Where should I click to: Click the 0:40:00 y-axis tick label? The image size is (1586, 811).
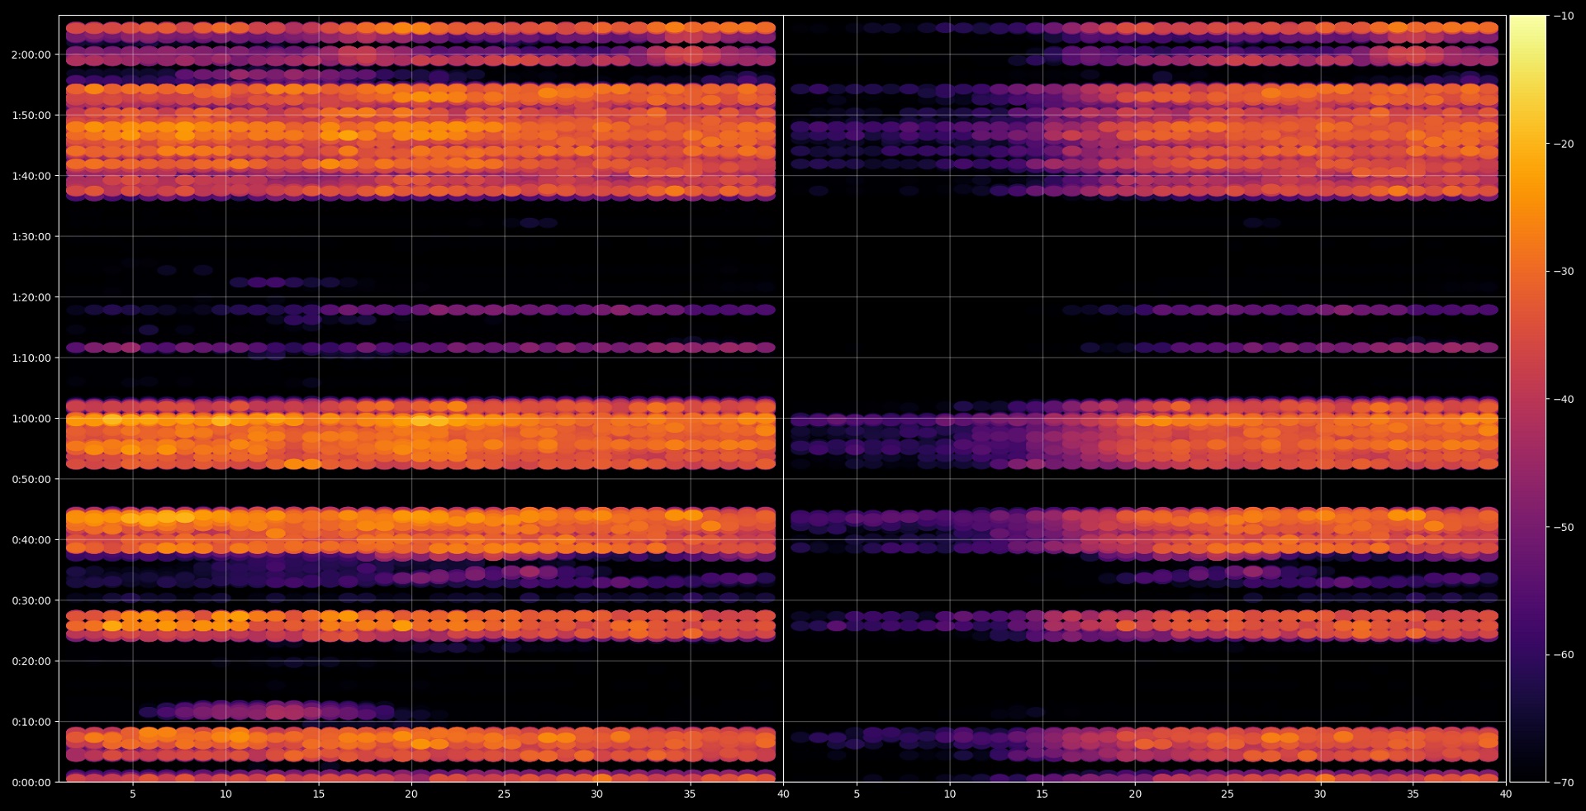coord(31,540)
